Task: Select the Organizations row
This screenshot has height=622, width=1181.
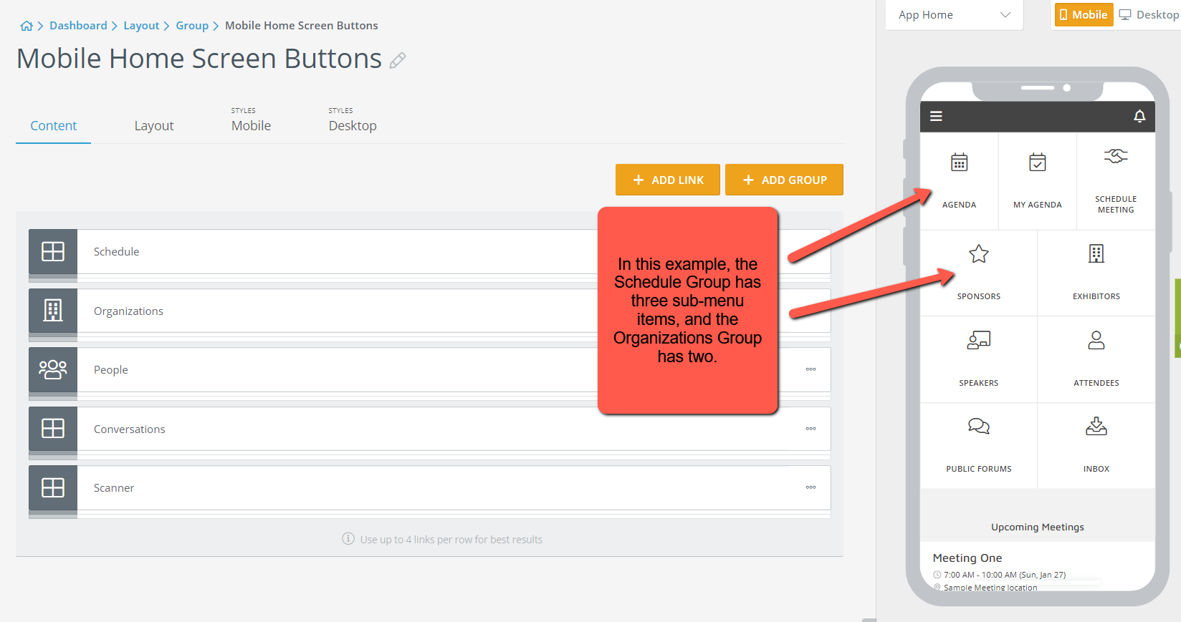Action: click(430, 311)
